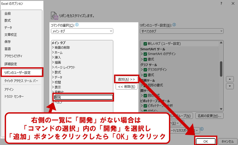Click info icon next to リボンのユーザー設定(B)
Image resolution: width=238 pixels, height=145 pixels.
pyautogui.click(x=174, y=25)
